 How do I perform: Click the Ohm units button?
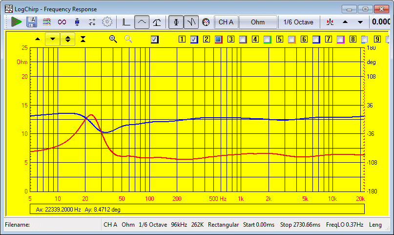click(x=258, y=22)
